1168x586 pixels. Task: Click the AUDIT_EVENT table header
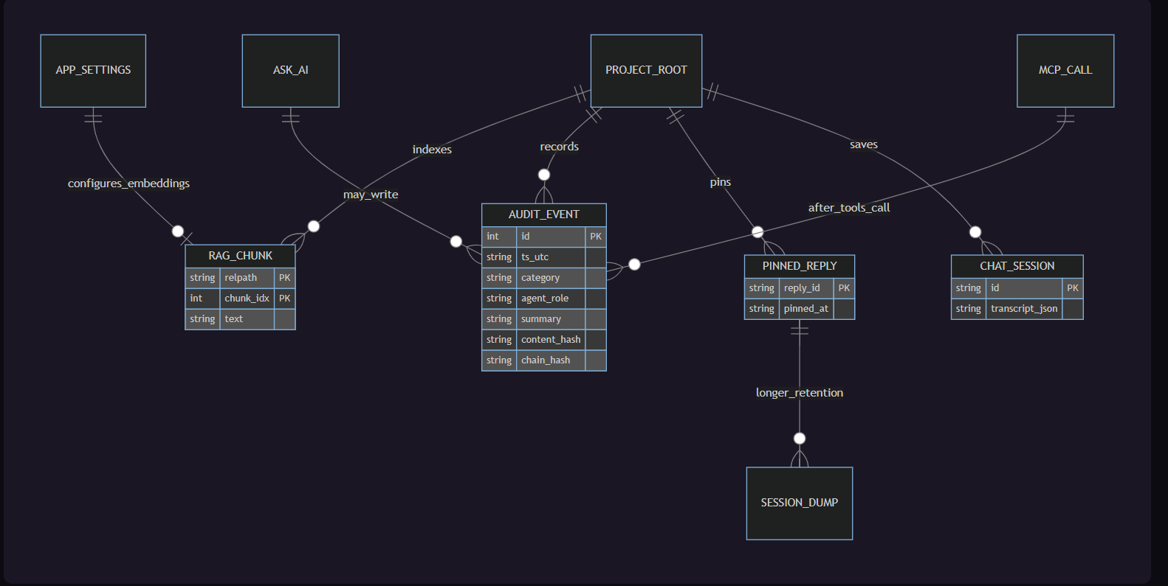(544, 214)
